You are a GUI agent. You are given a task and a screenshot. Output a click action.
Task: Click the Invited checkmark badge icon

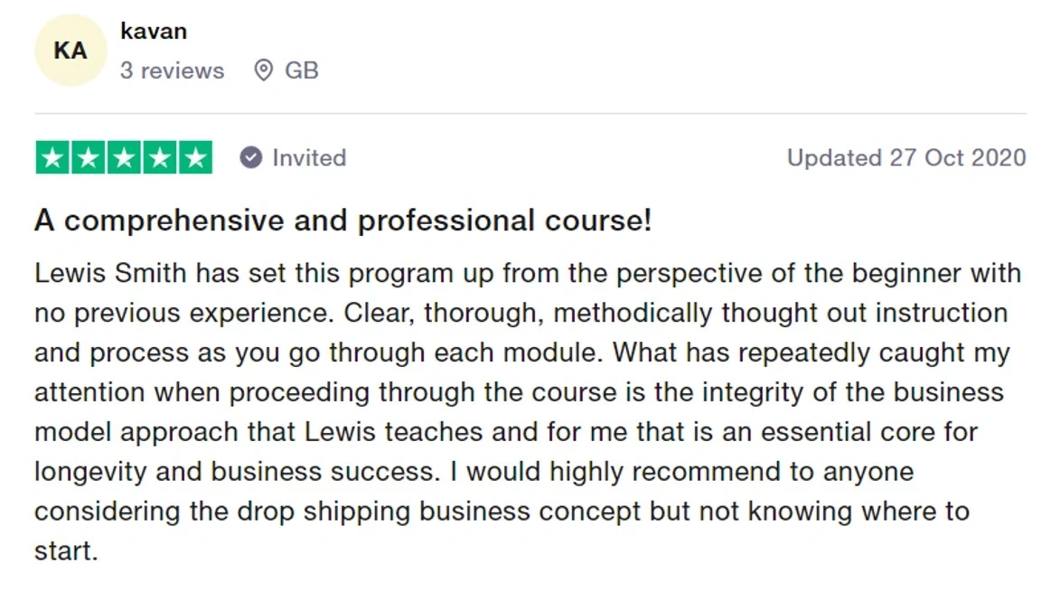pos(250,158)
